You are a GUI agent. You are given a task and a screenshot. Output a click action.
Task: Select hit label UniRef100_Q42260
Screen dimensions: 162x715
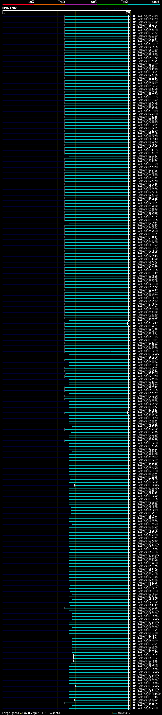click(145, 359)
